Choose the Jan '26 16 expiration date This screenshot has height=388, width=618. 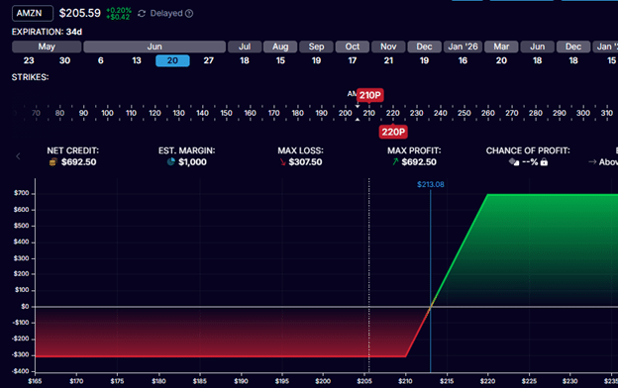coord(463,60)
